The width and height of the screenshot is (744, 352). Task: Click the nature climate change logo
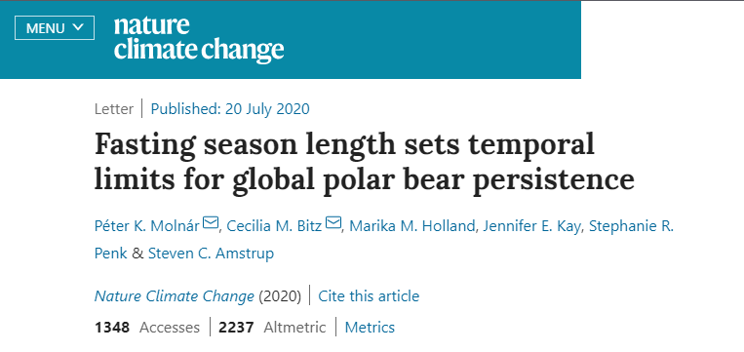pos(199,39)
